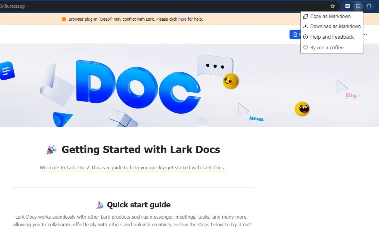Click the download icon beside Download as Markdown

tap(305, 26)
